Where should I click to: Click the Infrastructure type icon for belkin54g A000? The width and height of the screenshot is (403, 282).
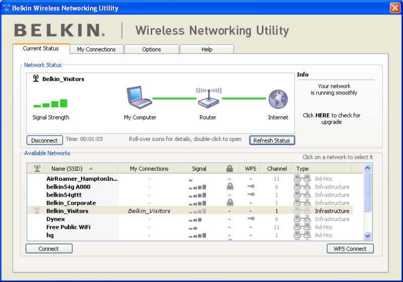pyautogui.click(x=302, y=187)
